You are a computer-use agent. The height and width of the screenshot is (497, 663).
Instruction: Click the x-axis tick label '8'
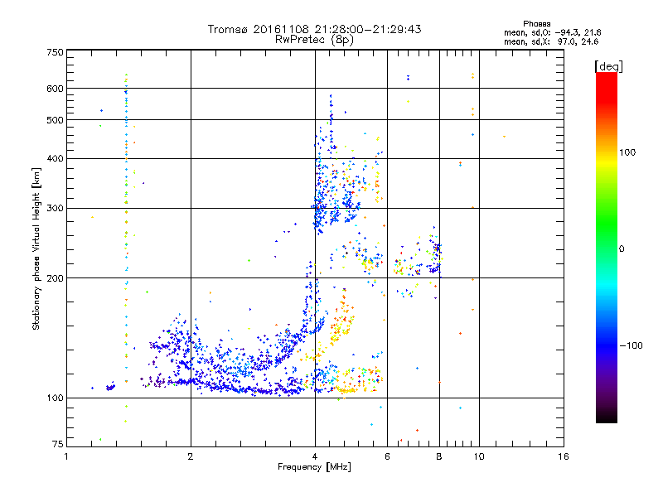439,456
